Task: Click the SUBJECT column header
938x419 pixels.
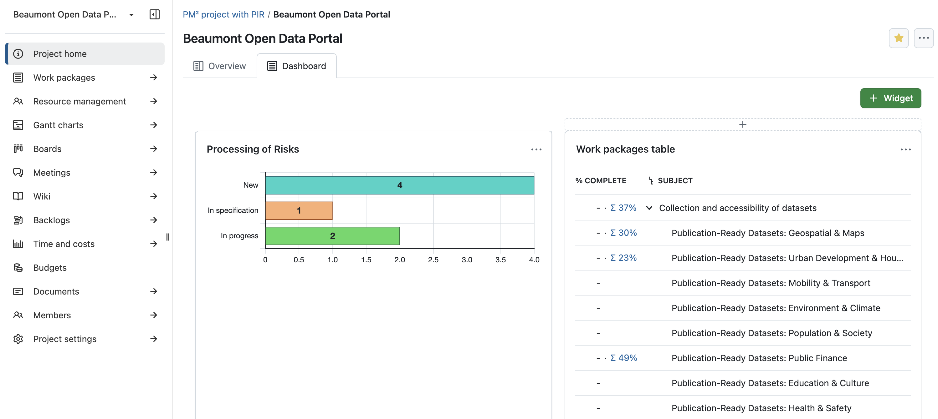Action: 675,181
